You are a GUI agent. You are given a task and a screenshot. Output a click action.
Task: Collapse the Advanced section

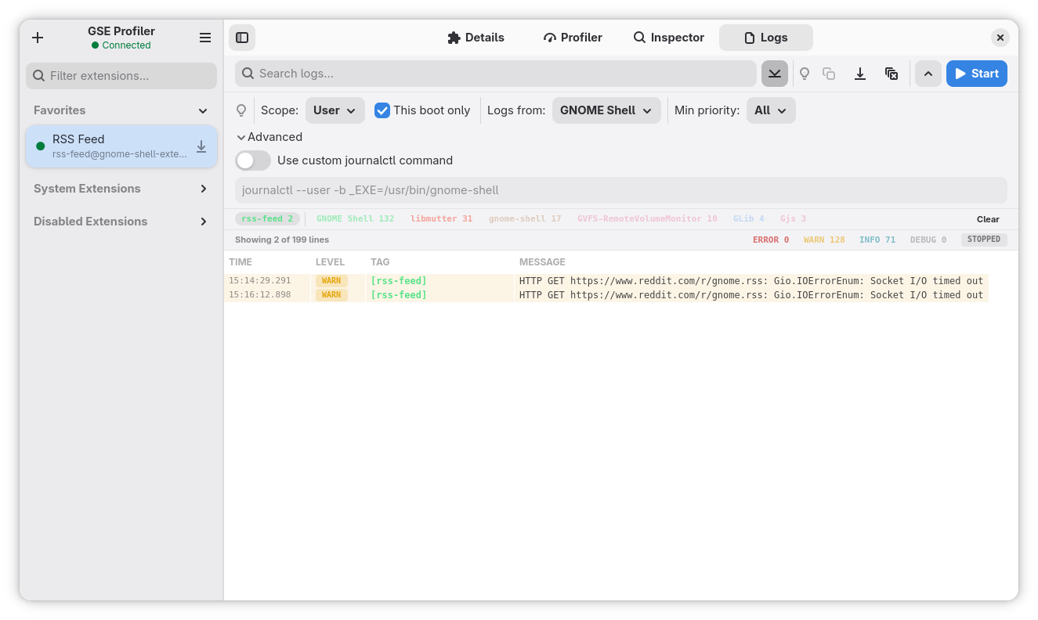point(269,137)
